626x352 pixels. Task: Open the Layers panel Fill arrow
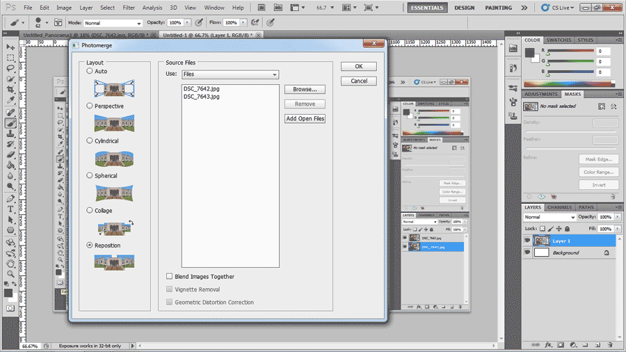click(618, 229)
